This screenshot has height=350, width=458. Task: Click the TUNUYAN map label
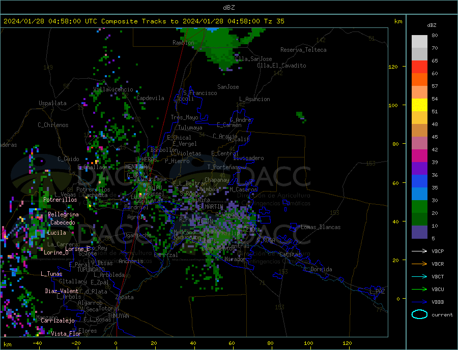pyautogui.click(x=118, y=316)
